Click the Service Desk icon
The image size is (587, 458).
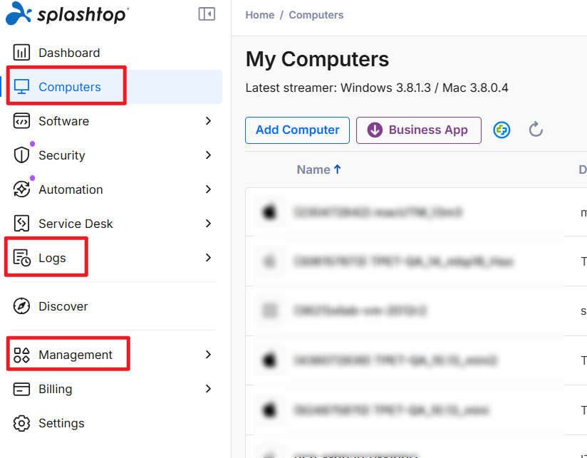click(x=21, y=224)
